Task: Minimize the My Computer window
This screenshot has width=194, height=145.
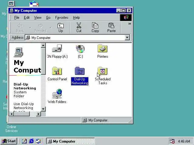Action: [x=119, y=11]
